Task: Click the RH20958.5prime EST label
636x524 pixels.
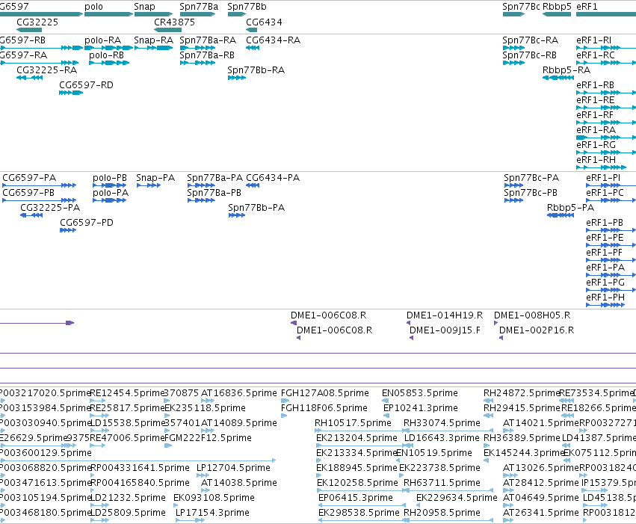Action: 442,513
